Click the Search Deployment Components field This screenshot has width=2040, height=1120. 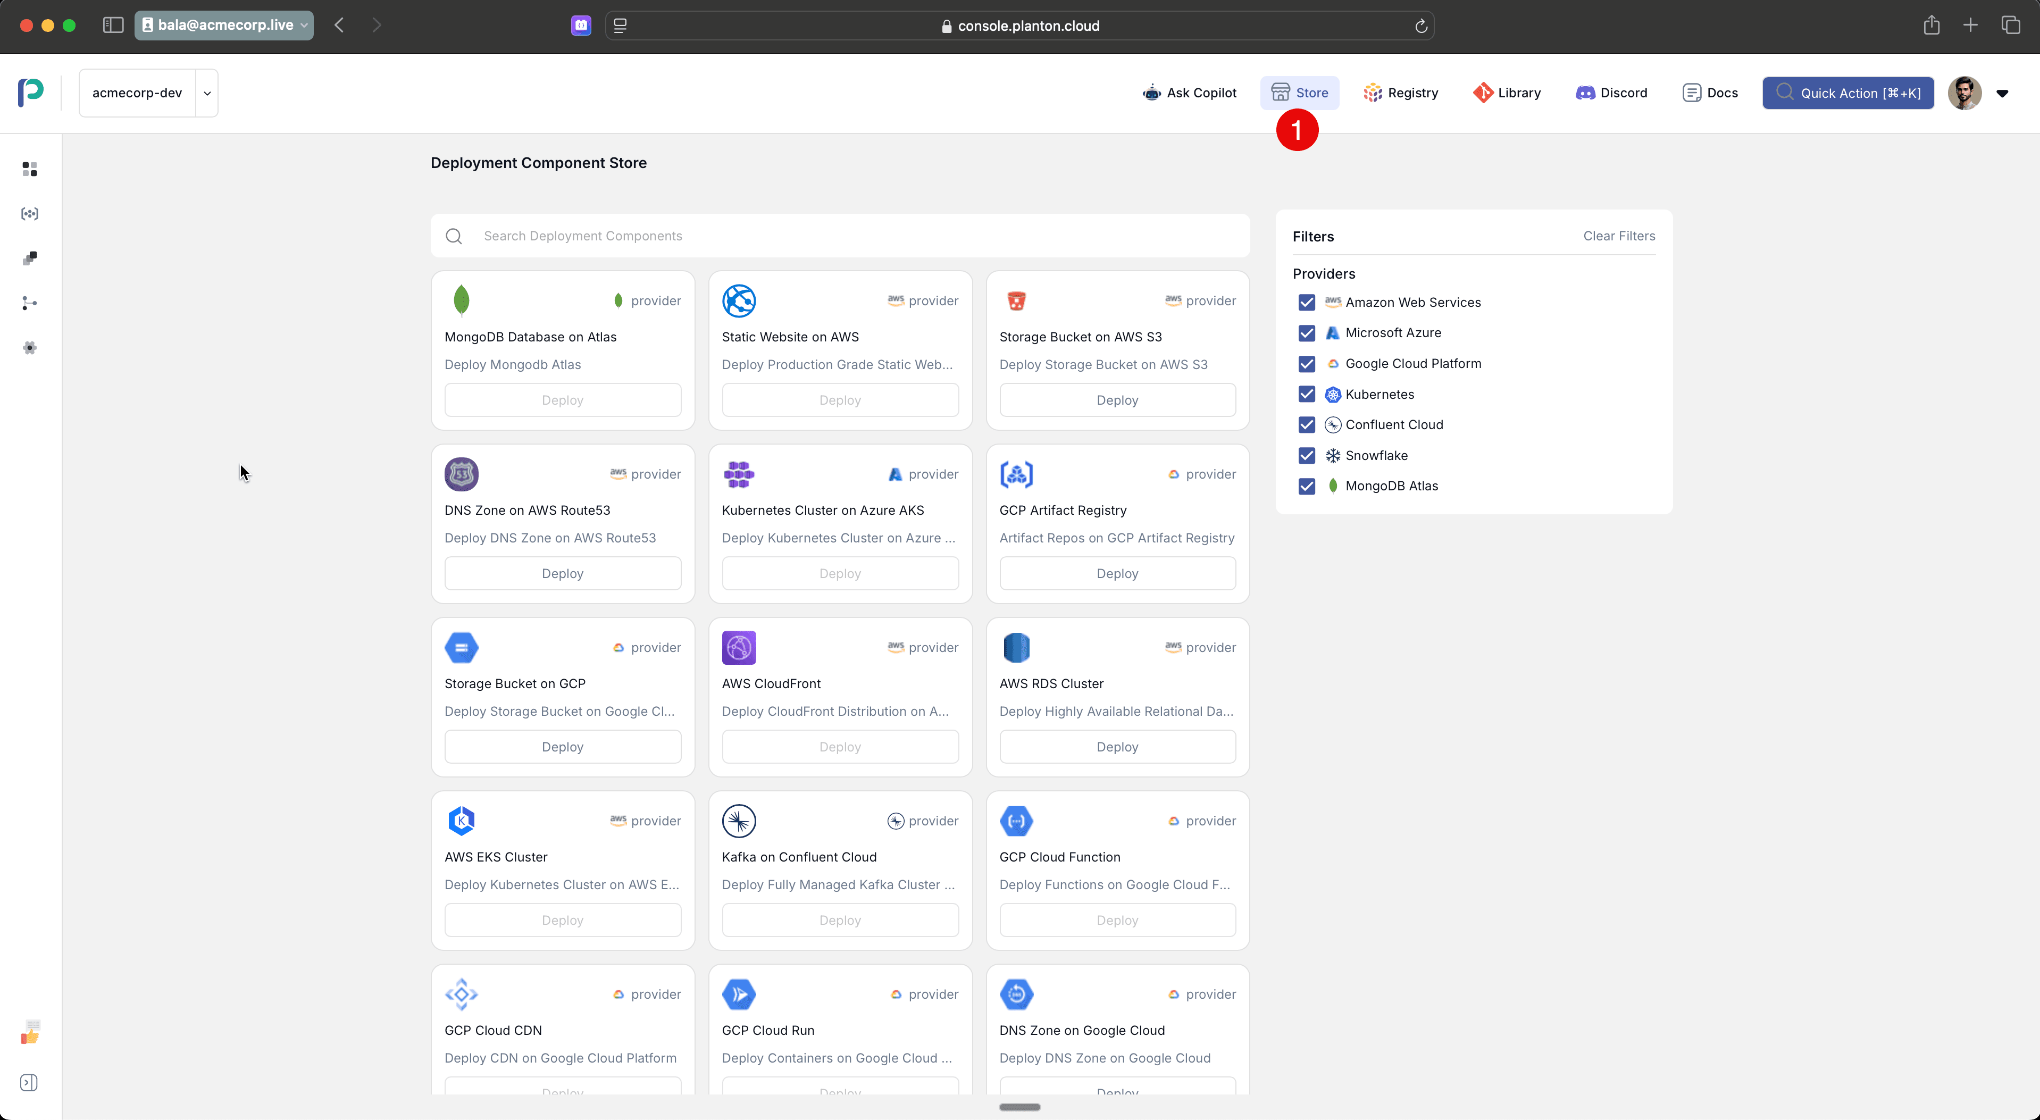(840, 236)
